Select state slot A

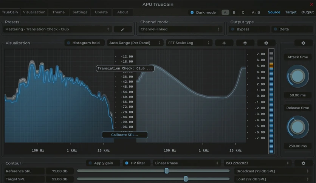(x=225, y=12)
